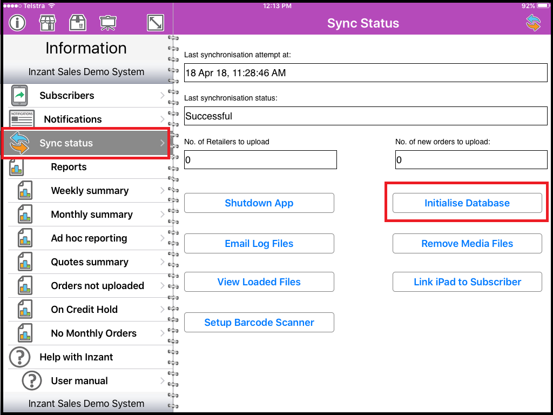Expand the Weekly summary chevron
The image size is (553, 415).
point(162,191)
